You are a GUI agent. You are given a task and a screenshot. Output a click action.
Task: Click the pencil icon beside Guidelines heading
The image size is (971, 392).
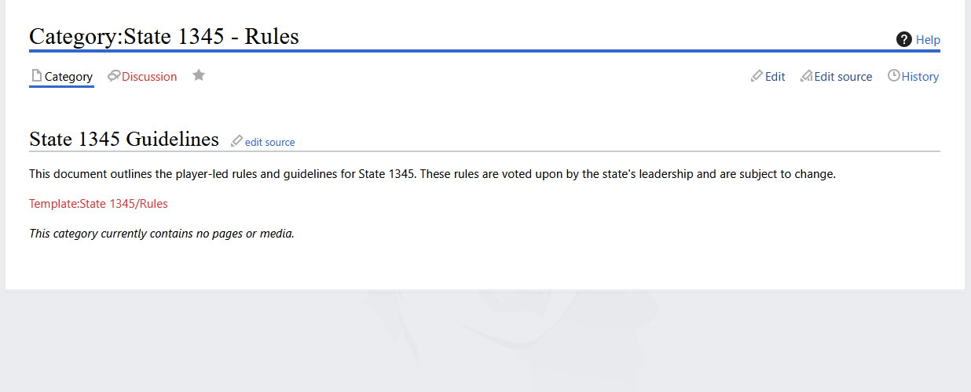236,141
